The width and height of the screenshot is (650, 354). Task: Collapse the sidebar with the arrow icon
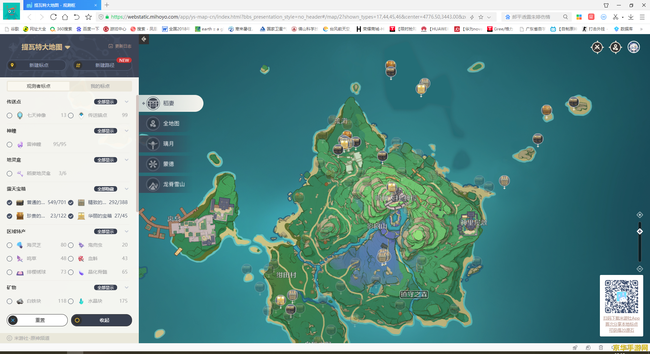pos(144,39)
